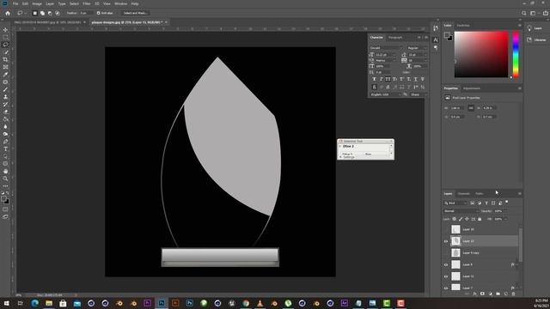550x309 pixels.
Task: Select the Brush tool
Action: click(5, 89)
